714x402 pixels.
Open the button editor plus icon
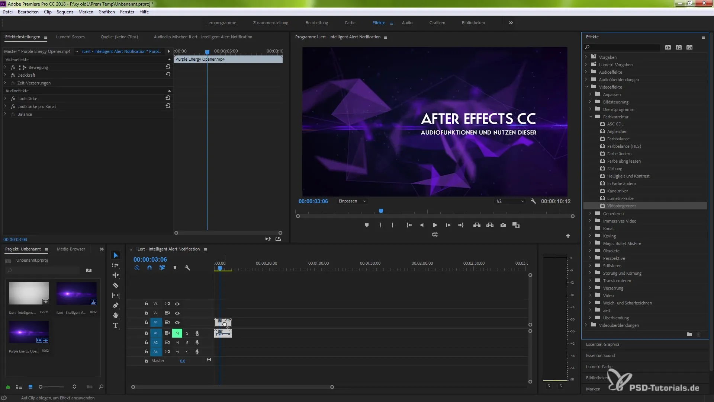tap(568, 236)
